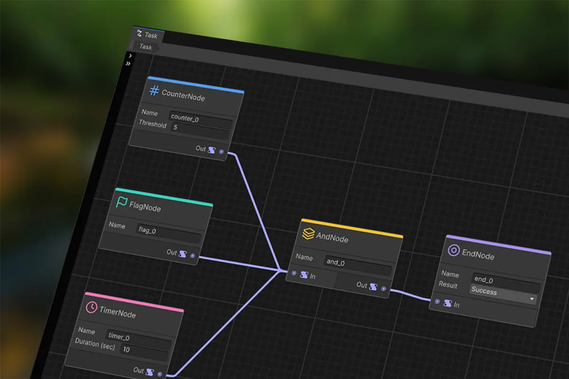This screenshot has width=569, height=379.
Task: Click the Name label in EndNode
Action: tap(450, 274)
